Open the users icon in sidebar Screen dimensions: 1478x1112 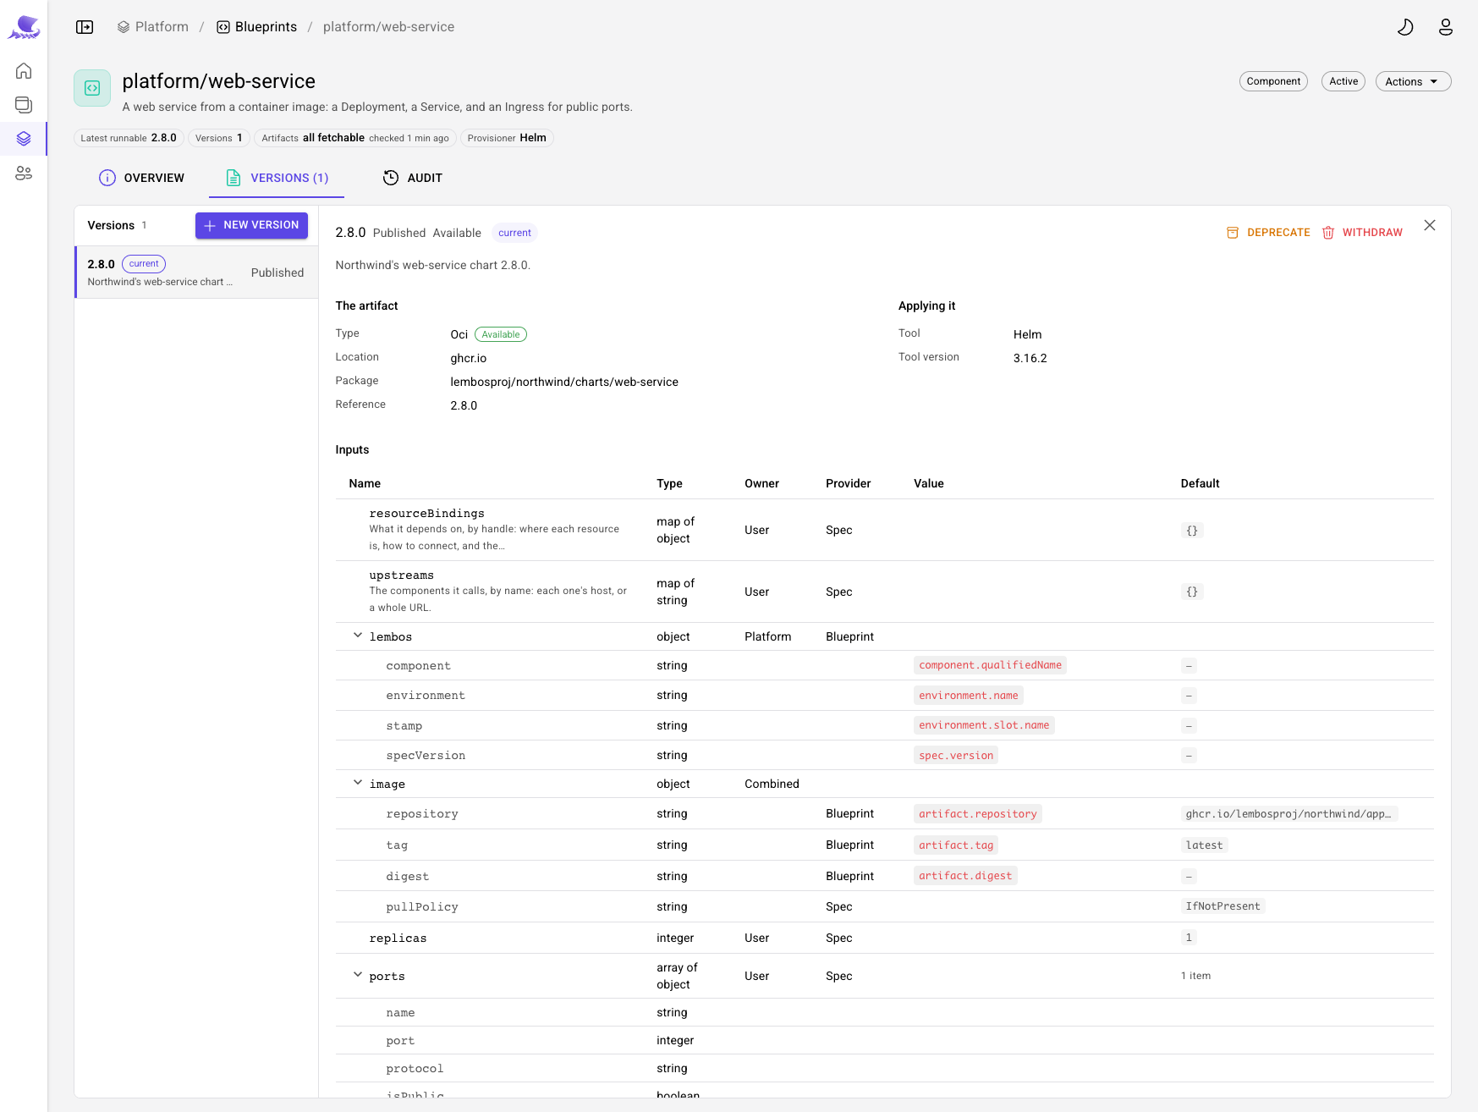coord(24,173)
